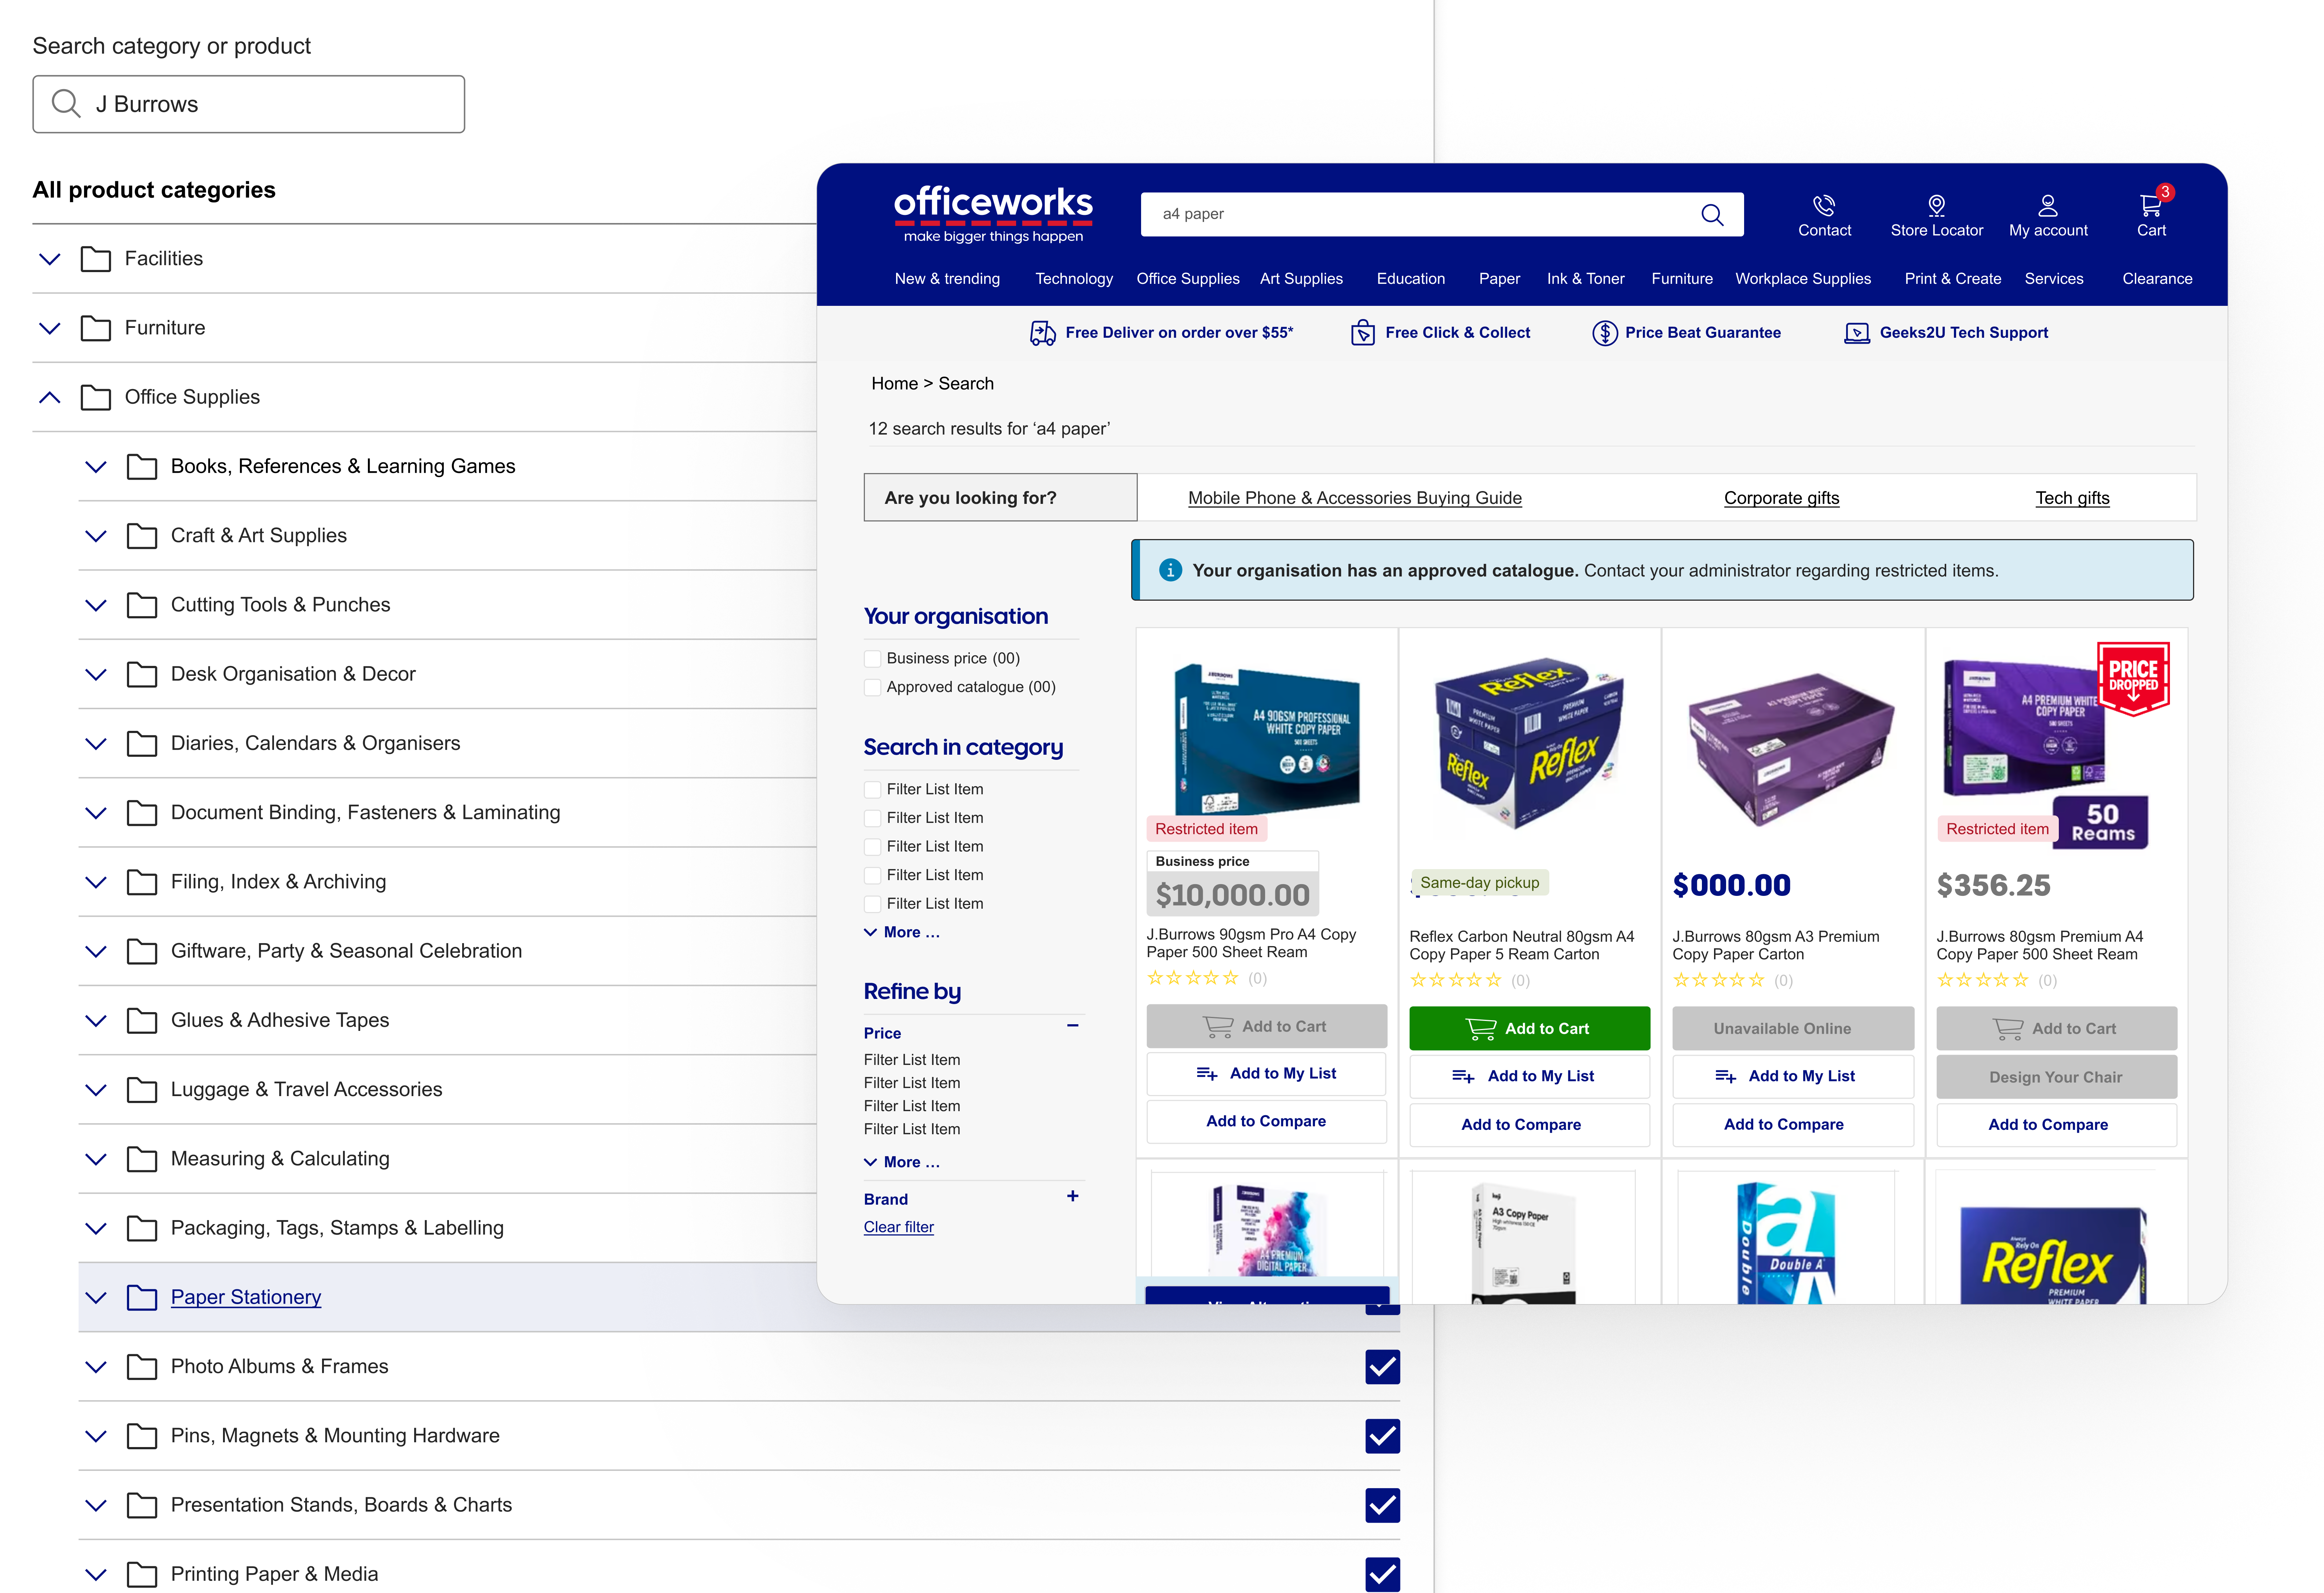The image size is (2324, 1593).
Task: Add Reflex Carbon Neutral paper to Cart
Action: [x=1529, y=1027]
